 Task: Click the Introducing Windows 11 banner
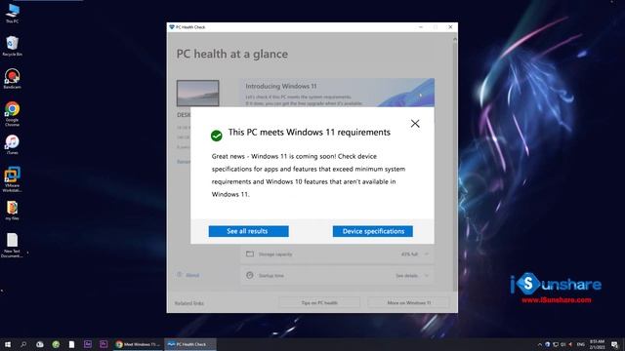coord(337,93)
